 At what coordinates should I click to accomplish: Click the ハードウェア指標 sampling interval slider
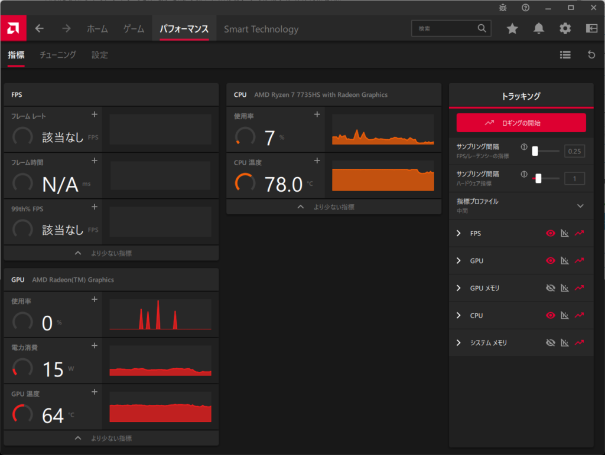coord(538,178)
